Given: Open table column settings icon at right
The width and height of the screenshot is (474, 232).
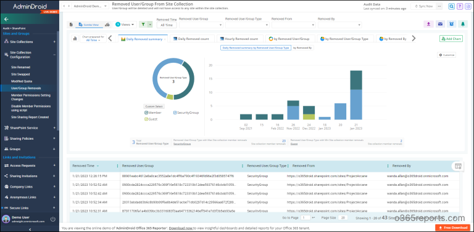Looking at the screenshot, I should coord(458,166).
